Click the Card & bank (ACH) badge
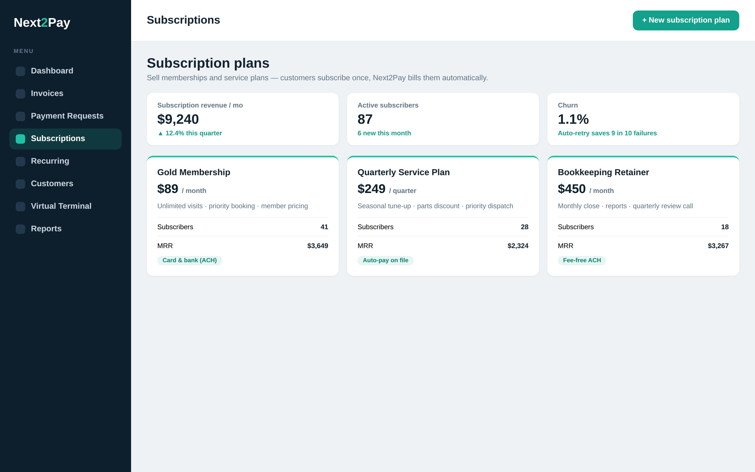755x472 pixels. [x=190, y=260]
